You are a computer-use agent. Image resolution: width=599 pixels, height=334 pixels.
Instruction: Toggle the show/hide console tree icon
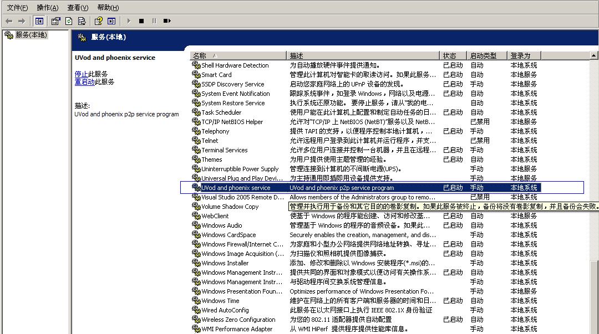[39, 21]
